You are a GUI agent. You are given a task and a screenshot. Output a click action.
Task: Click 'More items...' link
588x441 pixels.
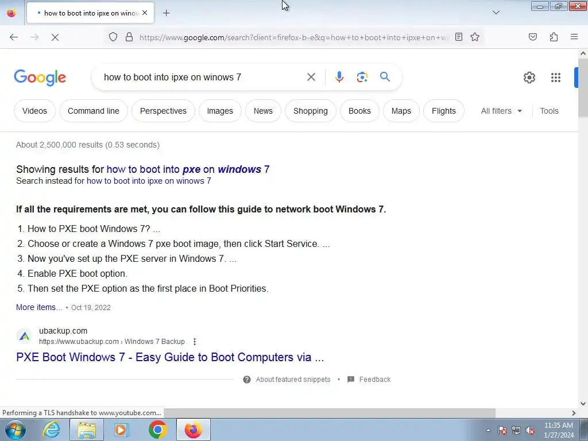(39, 307)
